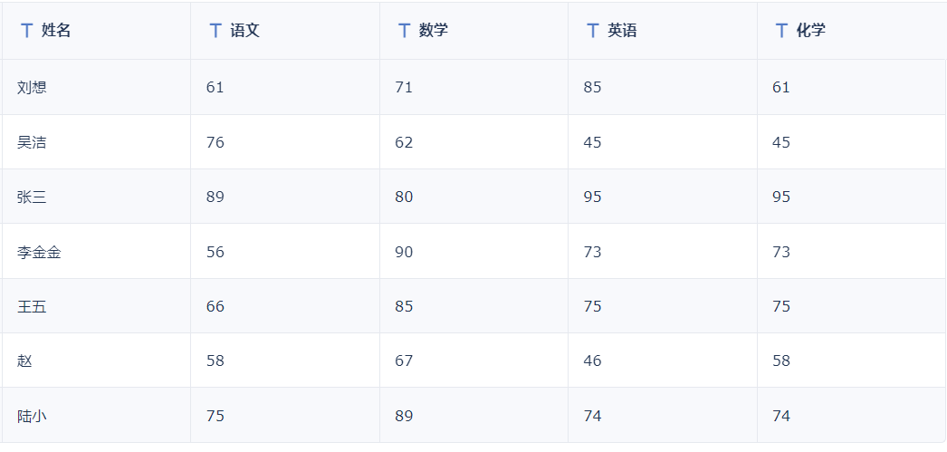947x452 pixels.
Task: Click the name cell 刘想
Action: [96, 87]
